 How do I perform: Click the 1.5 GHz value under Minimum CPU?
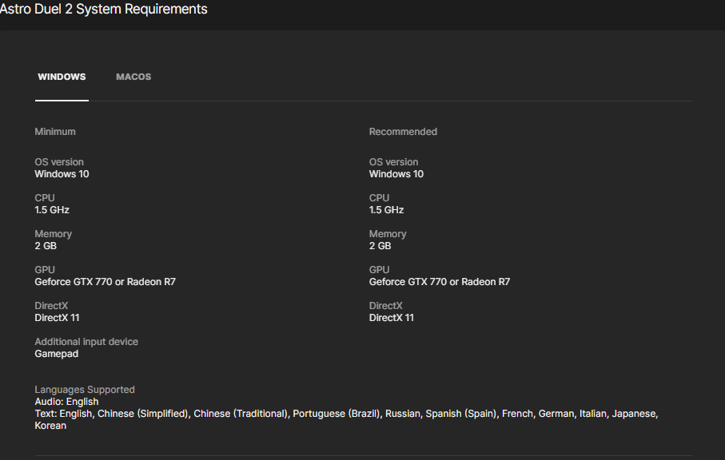[52, 210]
